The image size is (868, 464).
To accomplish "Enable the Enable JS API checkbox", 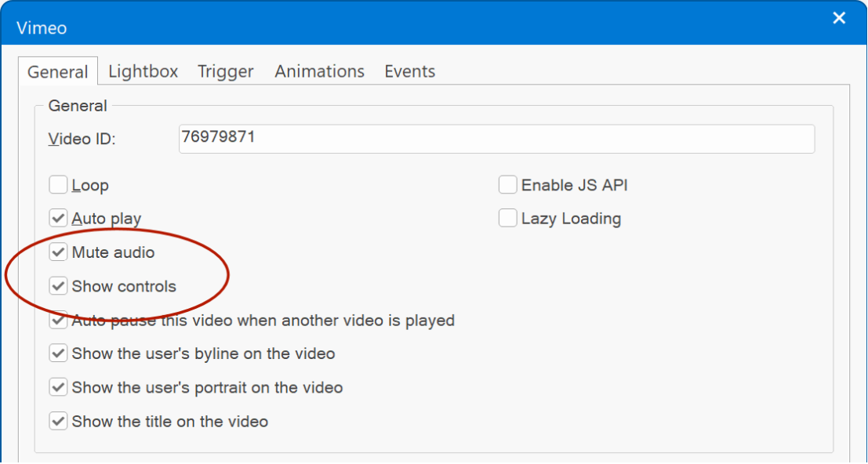I will [x=507, y=185].
